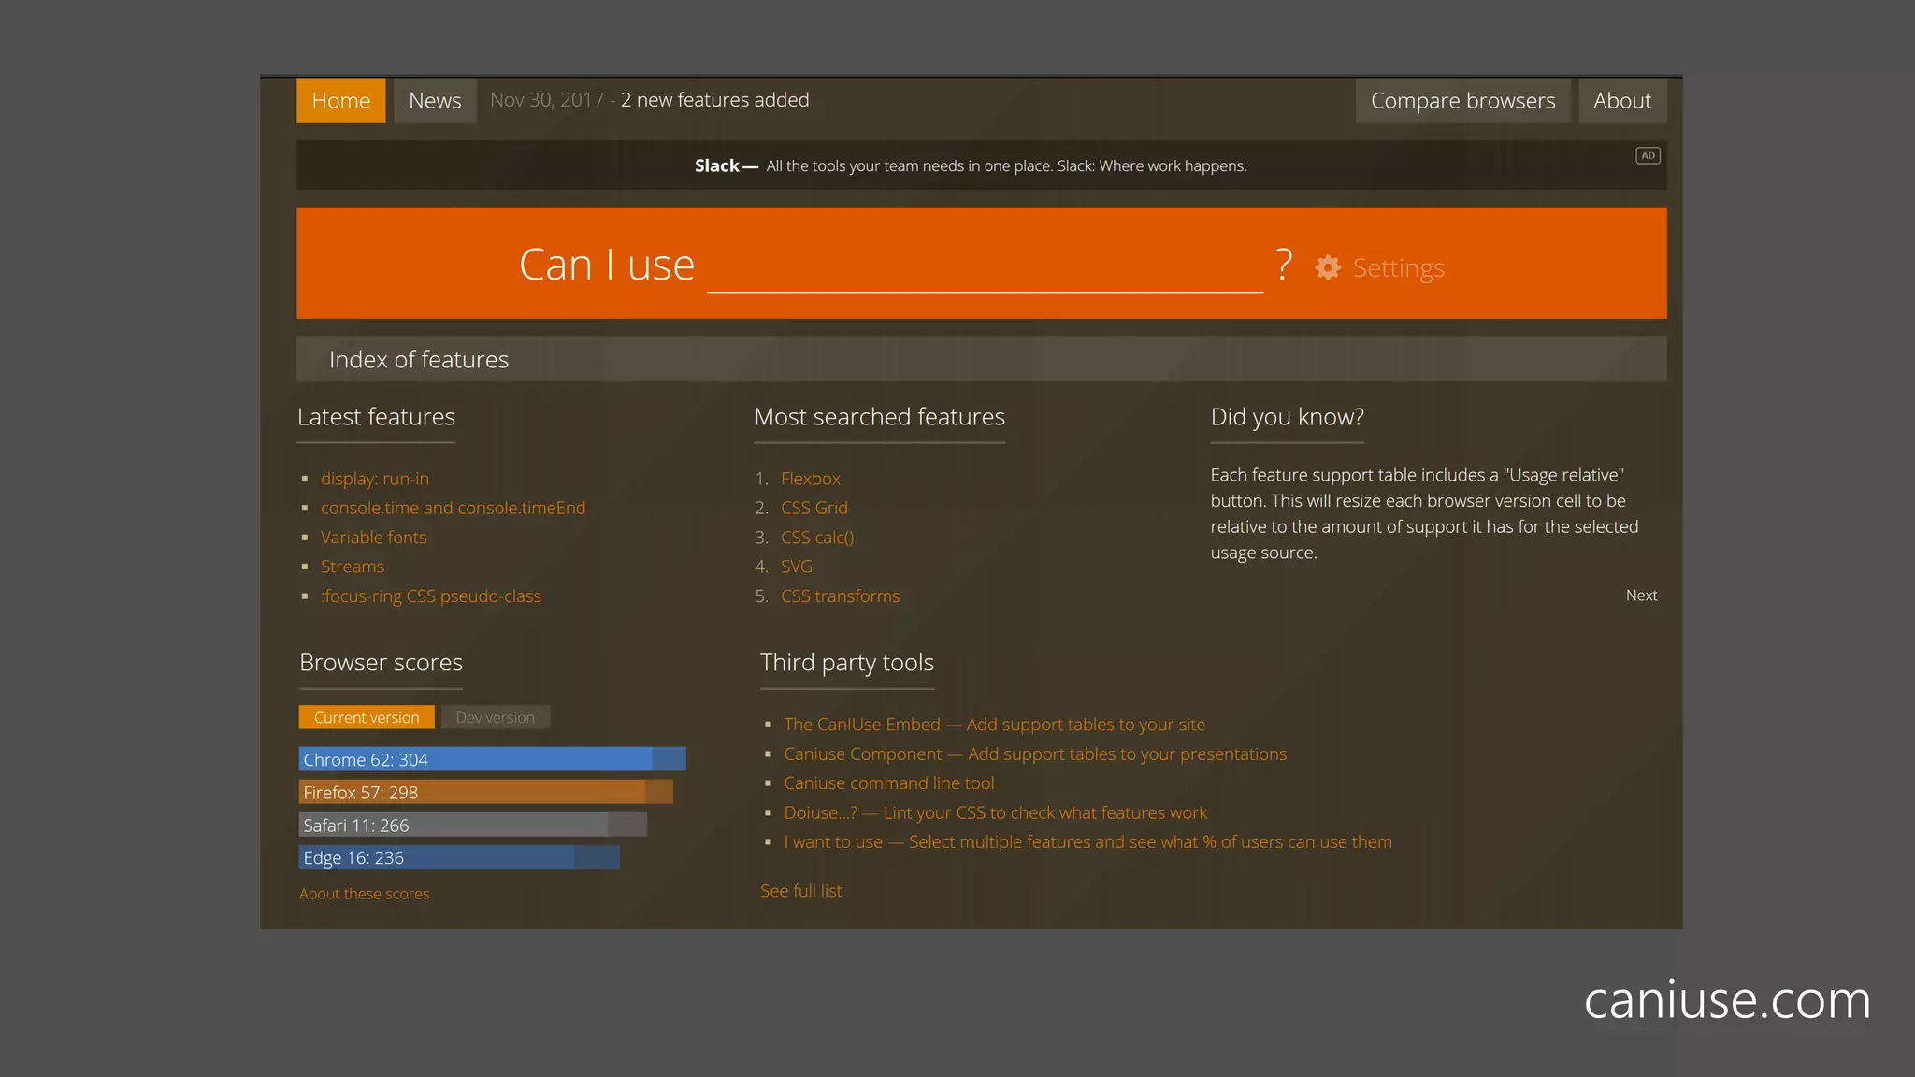The width and height of the screenshot is (1915, 1077).
Task: Open the Doiuse...? CSS lint link
Action: point(996,812)
